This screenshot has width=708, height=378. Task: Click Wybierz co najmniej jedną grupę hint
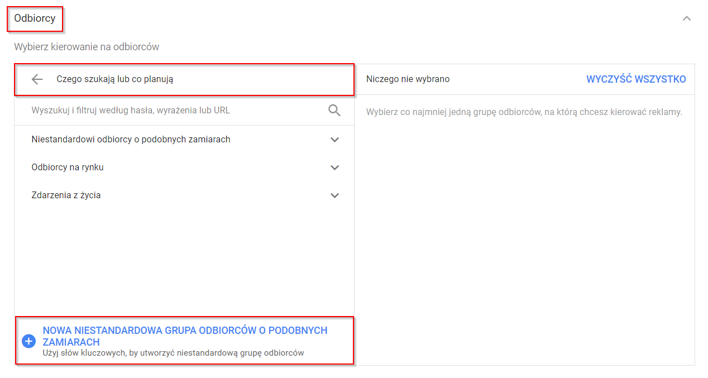pyautogui.click(x=524, y=112)
